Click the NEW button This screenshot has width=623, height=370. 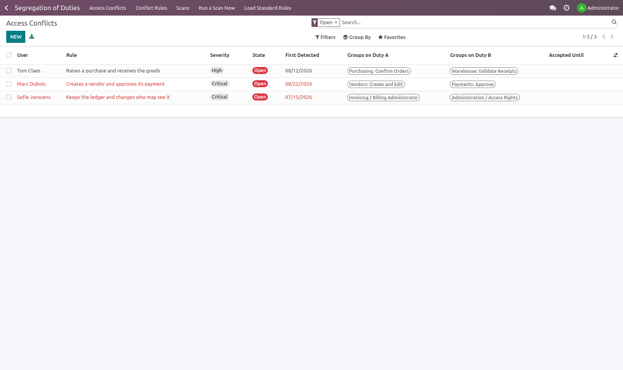[16, 37]
